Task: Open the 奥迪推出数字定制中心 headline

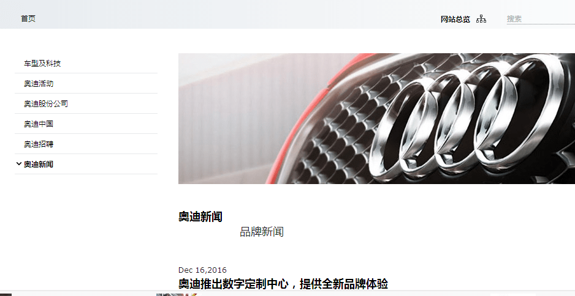Action: click(x=283, y=284)
